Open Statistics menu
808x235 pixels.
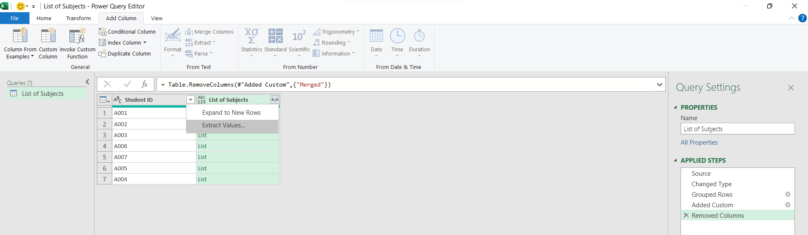[x=252, y=44]
